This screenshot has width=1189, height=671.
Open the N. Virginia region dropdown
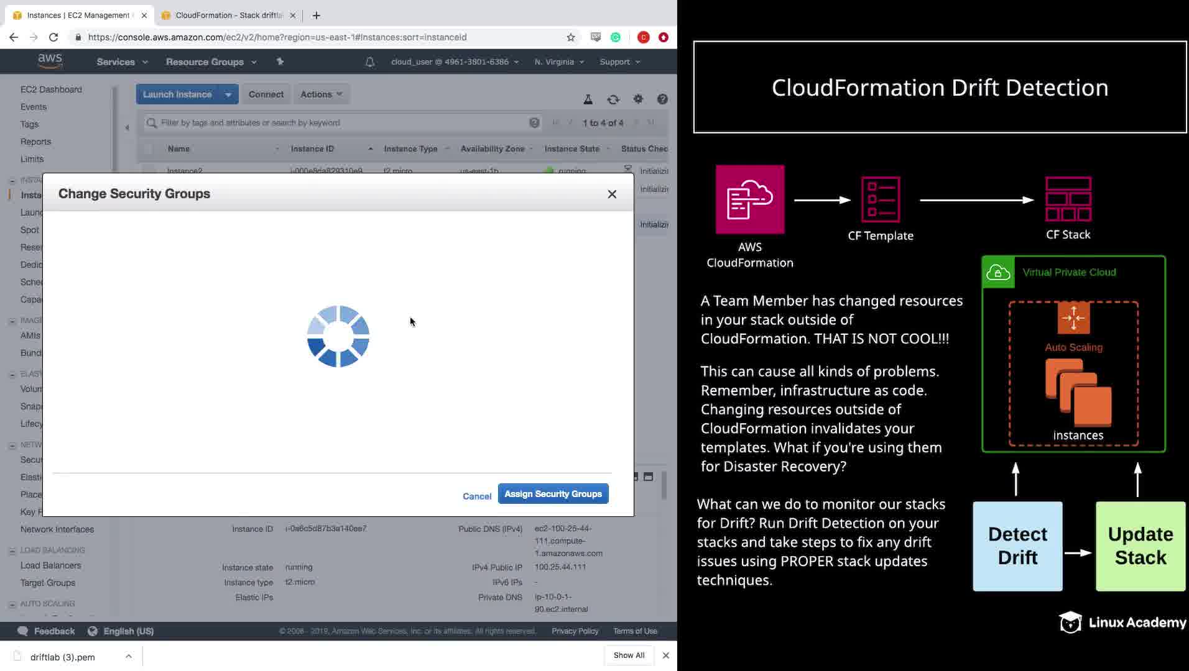(x=559, y=62)
